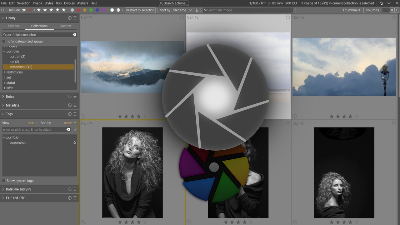Image resolution: width=400 pixels, height=225 pixels.
Task: Detach the screenshot tag with trash icon
Action: pos(74,142)
